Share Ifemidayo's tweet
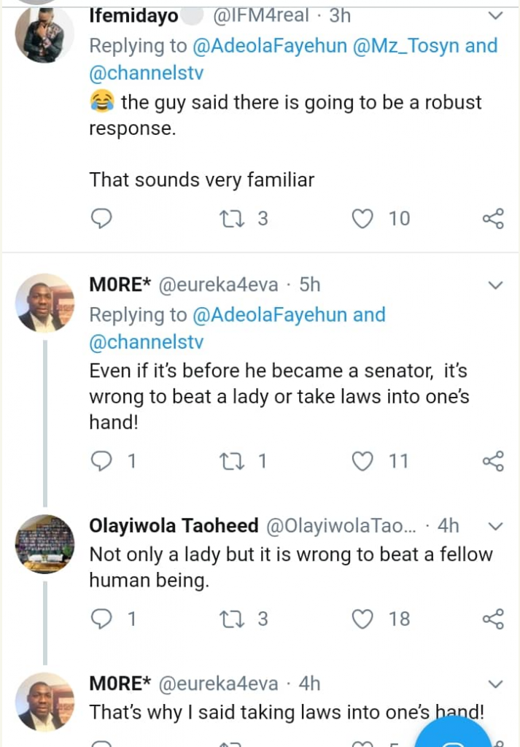This screenshot has height=747, width=520. tap(493, 218)
